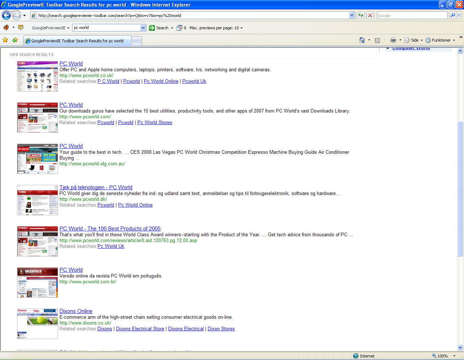Click the pcworld.idg.com.au preview thumbnail
Screen dimensions: 464x360
pyautogui.click(x=37, y=159)
